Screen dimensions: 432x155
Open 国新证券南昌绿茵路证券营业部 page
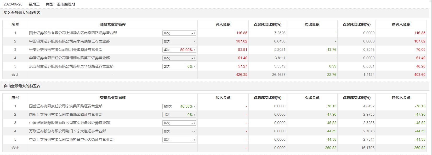[66, 114]
